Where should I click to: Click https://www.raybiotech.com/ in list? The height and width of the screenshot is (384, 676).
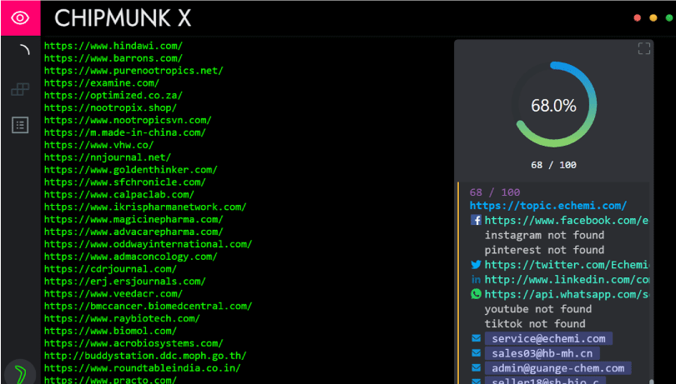click(x=122, y=319)
